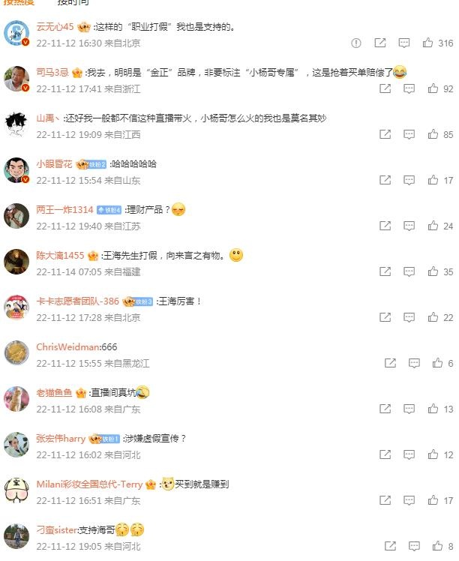The image size is (459, 561).
Task: Like the comment by 云无心45
Action: click(427, 43)
